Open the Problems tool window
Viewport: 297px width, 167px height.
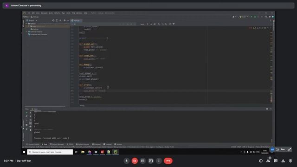[96, 144]
